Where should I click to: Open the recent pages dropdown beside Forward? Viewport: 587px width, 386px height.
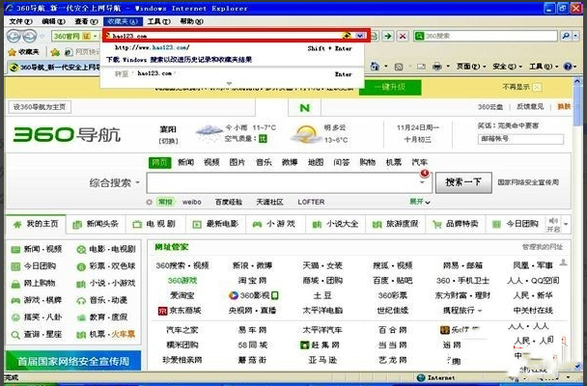42,37
